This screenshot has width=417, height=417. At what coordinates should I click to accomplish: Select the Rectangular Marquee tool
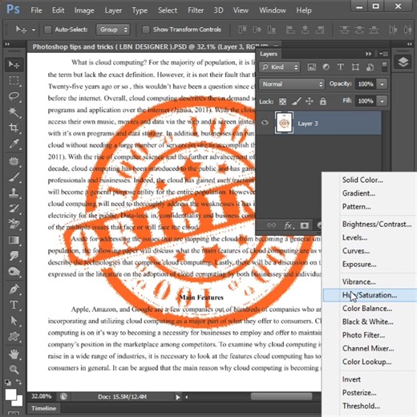(14, 80)
